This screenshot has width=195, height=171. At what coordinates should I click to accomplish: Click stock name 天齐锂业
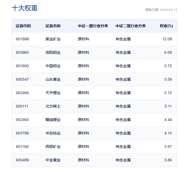click(53, 93)
